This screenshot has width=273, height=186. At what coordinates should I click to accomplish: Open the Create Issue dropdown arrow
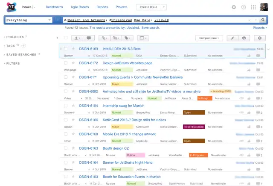tap(164, 7)
